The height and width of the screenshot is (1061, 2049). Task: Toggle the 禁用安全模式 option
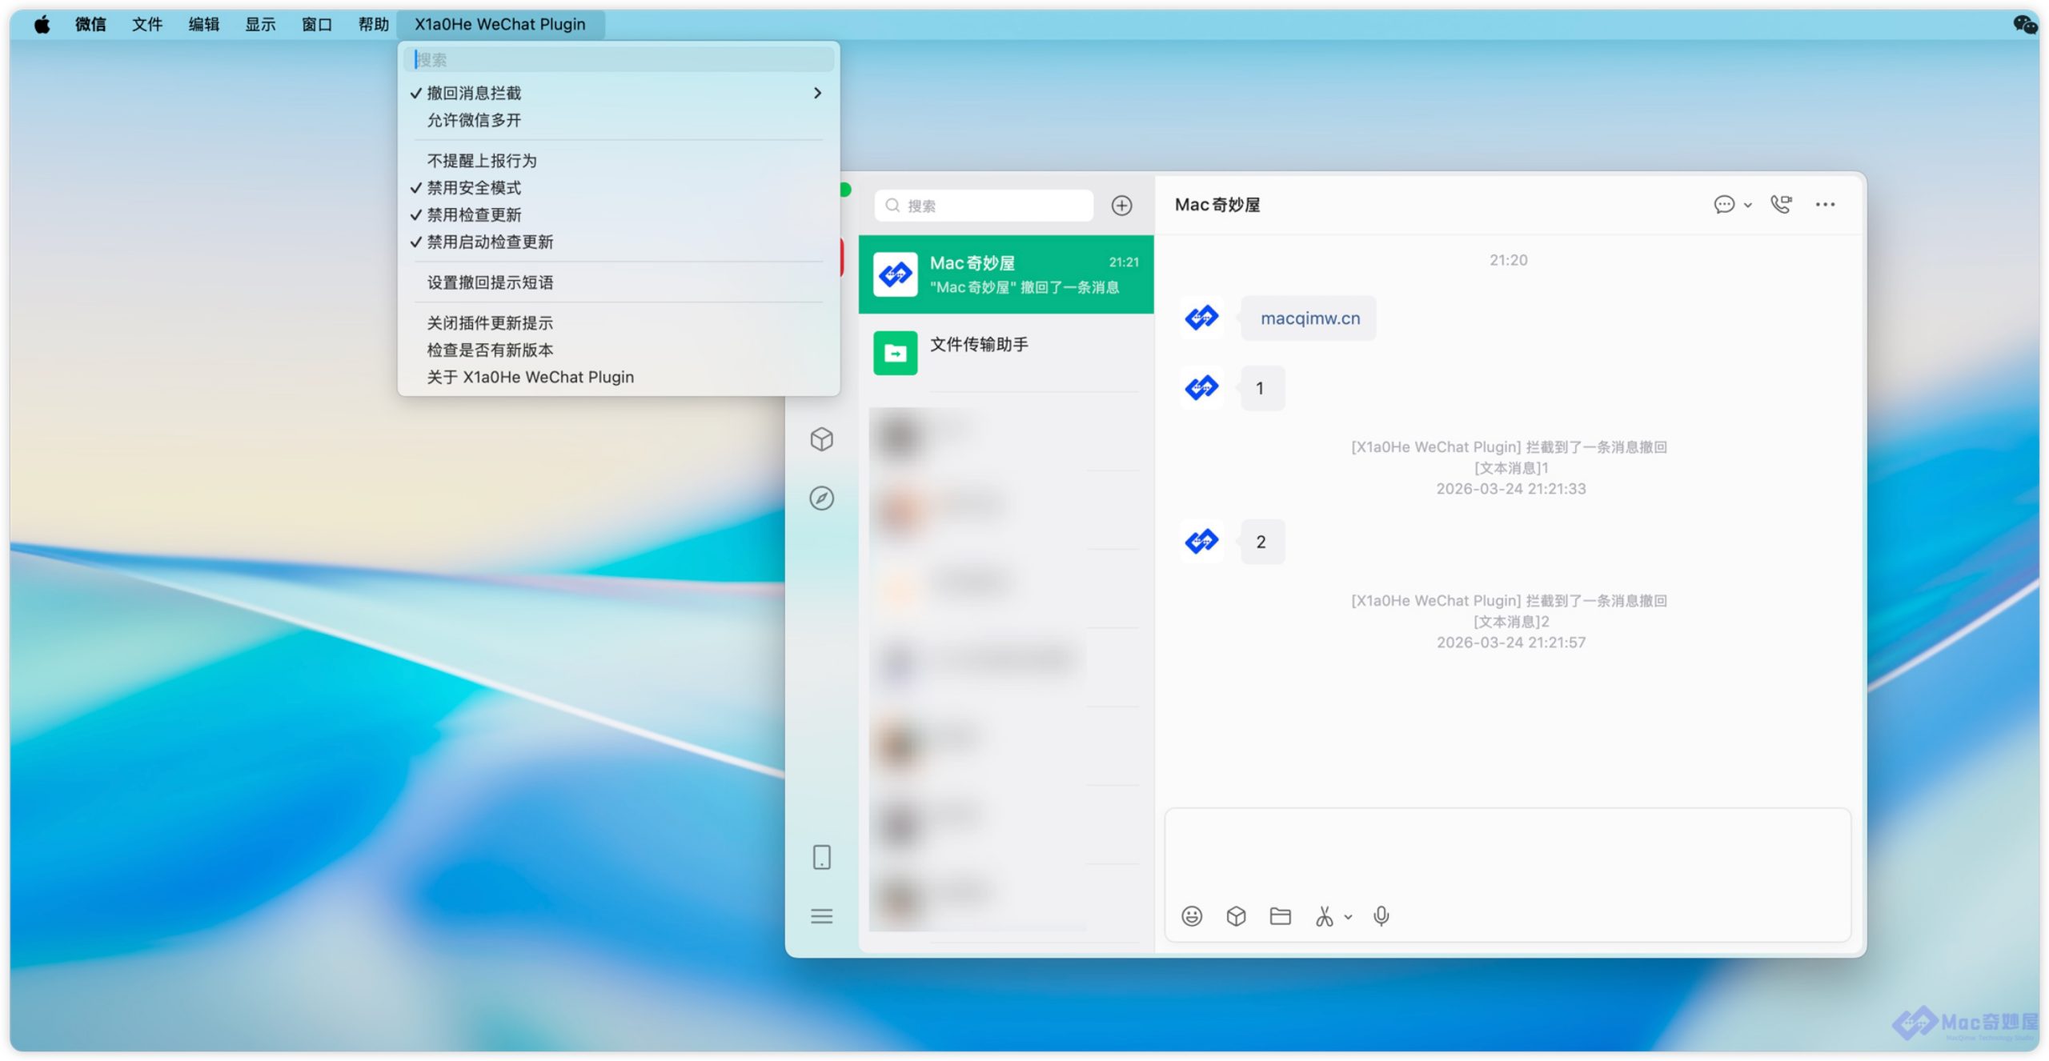click(x=474, y=188)
